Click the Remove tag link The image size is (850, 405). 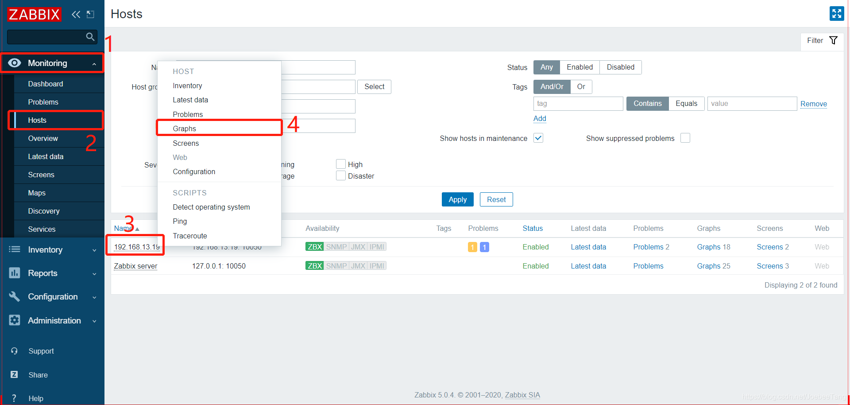[814, 104]
